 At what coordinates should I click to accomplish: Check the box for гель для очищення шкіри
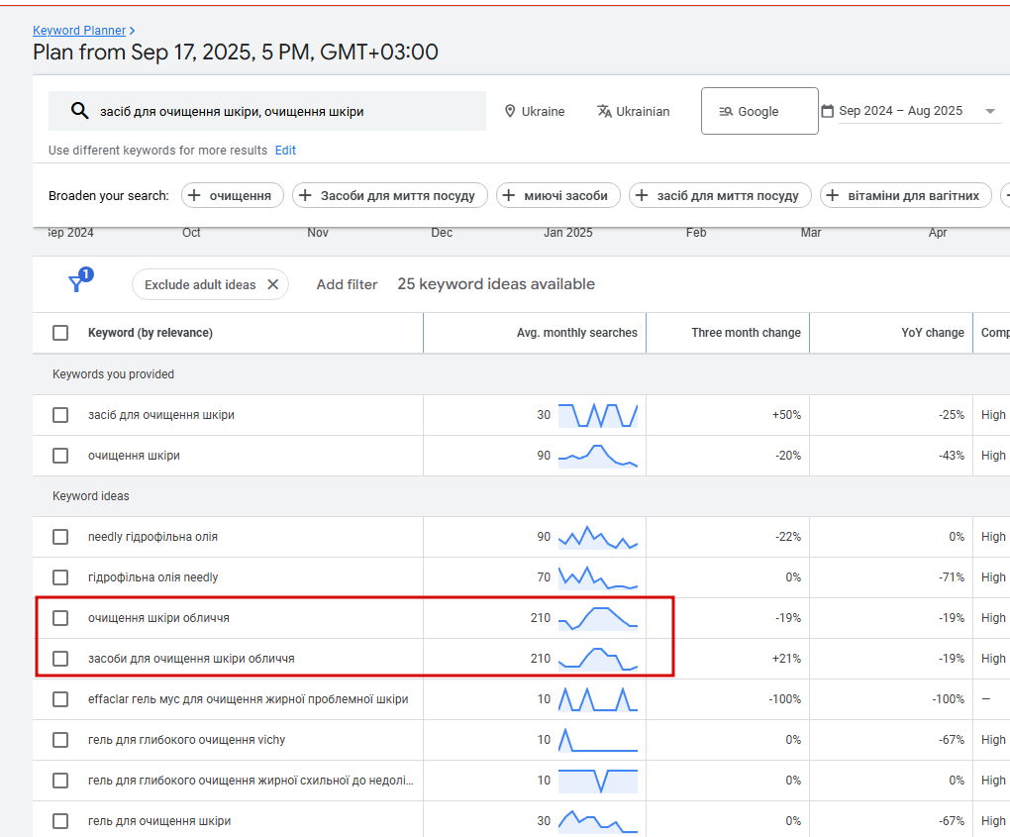[60, 821]
